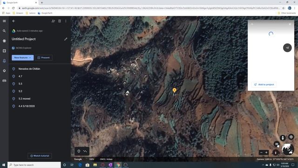298x168 pixels.
Task: Fly to location with round arrow button
Action: (287, 48)
